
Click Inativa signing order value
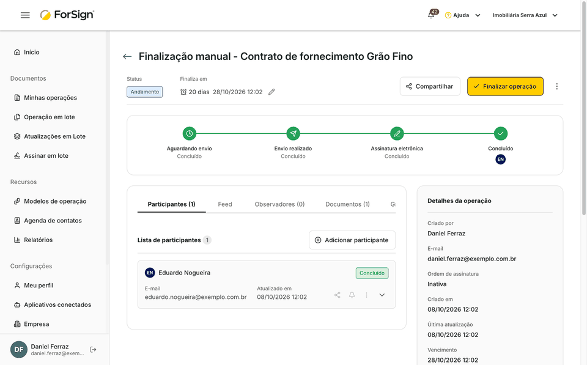(437, 284)
